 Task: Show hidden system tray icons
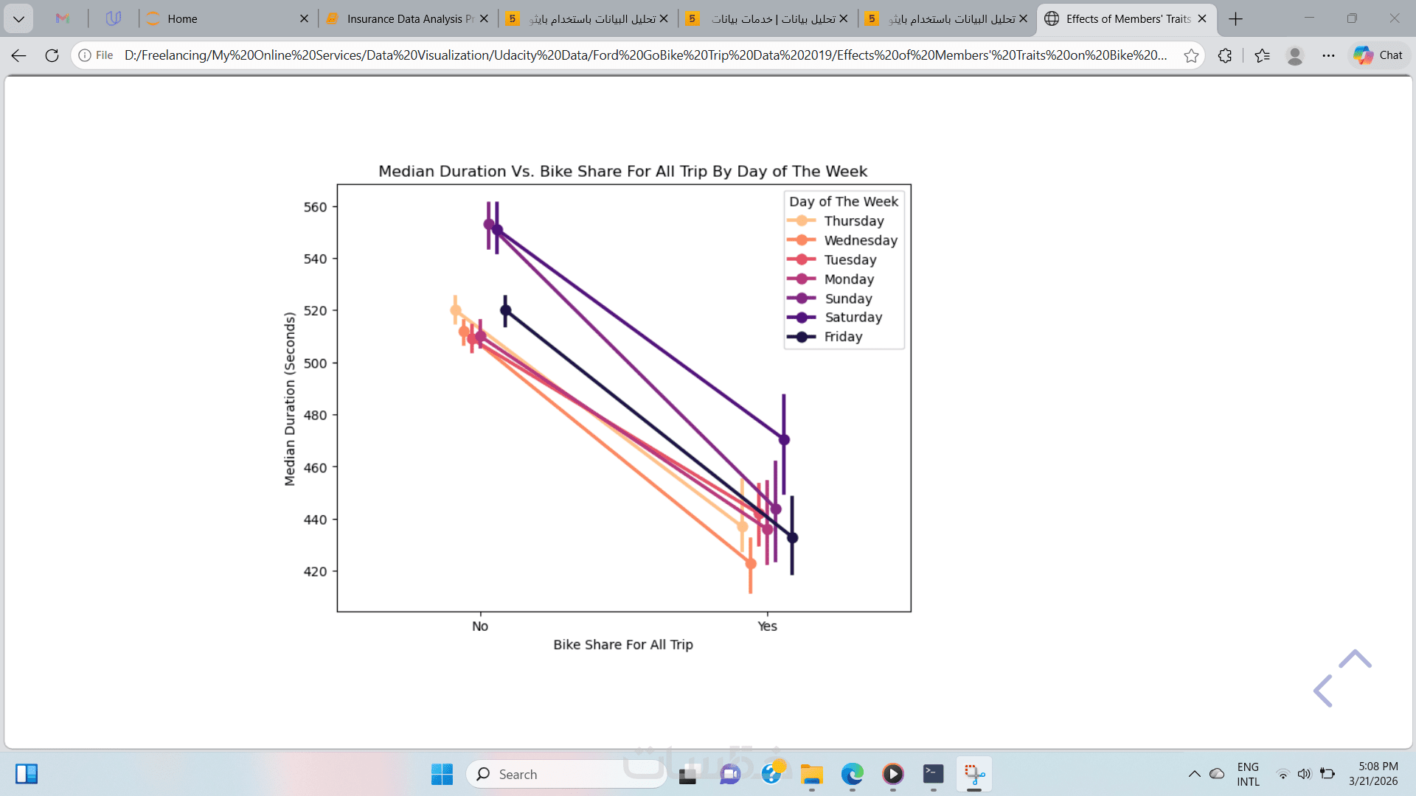1194,774
